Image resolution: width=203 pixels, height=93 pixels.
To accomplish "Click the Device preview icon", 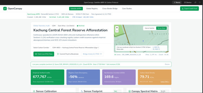I will pyautogui.click(x=185, y=3).
